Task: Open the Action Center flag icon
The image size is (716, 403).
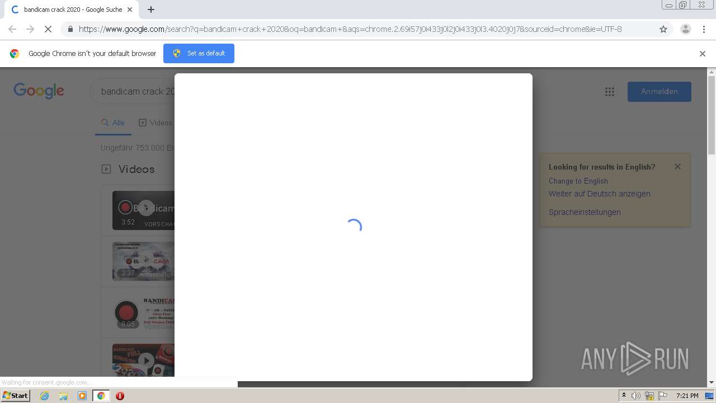Action: pos(662,396)
